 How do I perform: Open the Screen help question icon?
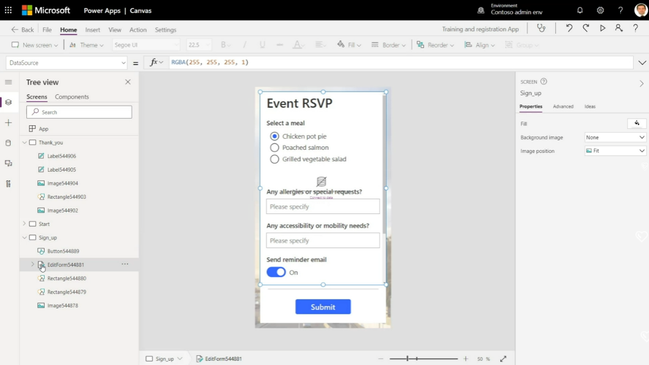pos(544,81)
